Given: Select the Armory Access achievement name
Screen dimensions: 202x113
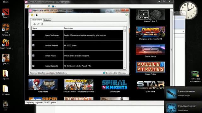Looking at the screenshot, I should [x=50, y=56].
